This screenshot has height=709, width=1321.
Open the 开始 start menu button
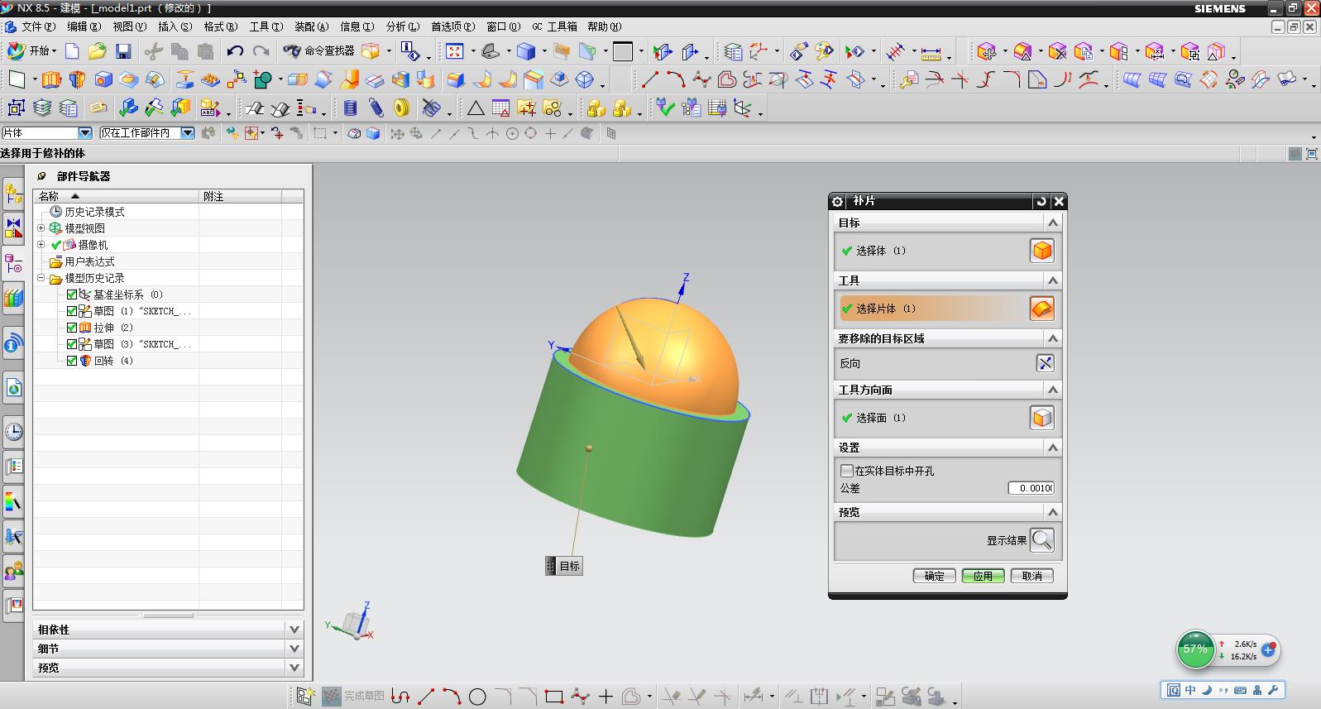(31, 51)
